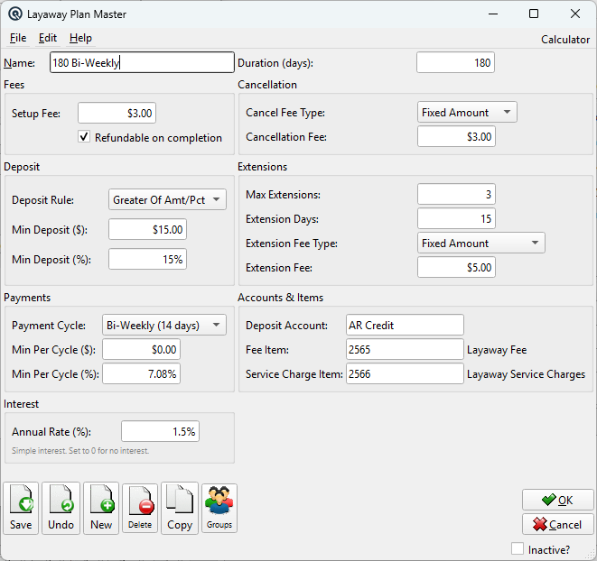
Task: Click the Delete plan icon
Action: [140, 508]
